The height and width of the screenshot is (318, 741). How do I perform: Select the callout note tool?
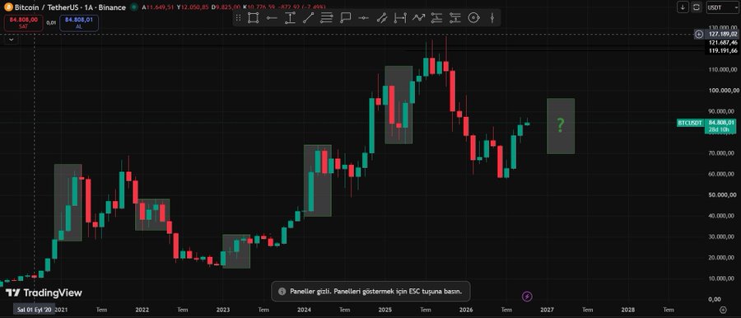pos(345,18)
